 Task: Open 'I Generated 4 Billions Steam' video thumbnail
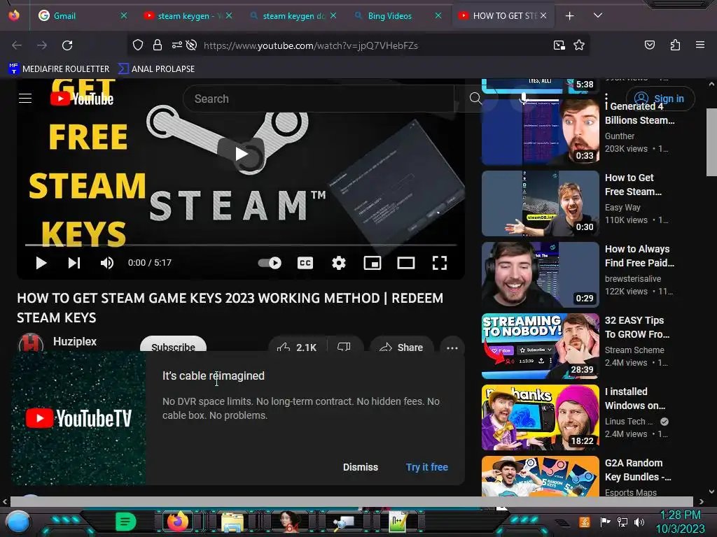pos(540,132)
